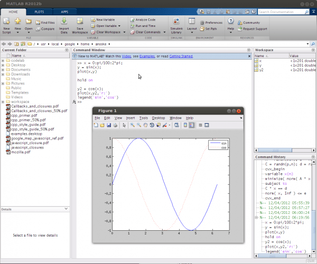Toggle Insert Legend in Figure 1 toolbar
This screenshot has width=317, height=264.
(x=192, y=125)
